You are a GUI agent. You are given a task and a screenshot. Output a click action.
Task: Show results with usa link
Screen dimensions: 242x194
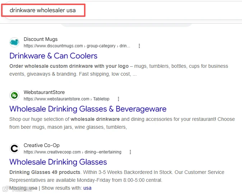(x=87, y=188)
